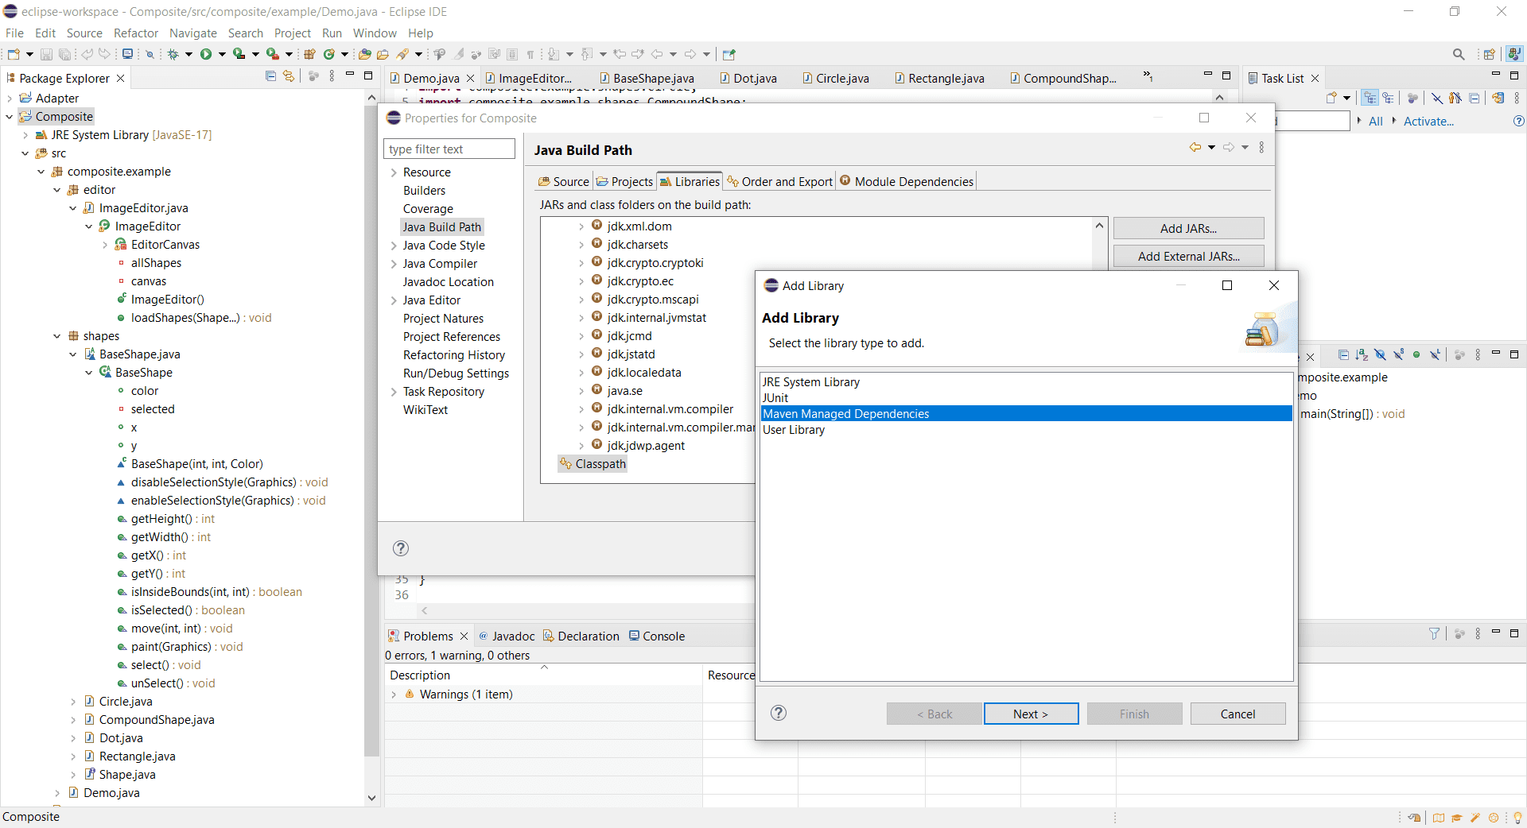The image size is (1527, 828).
Task: Run the program with green Run icon
Action: coord(206,54)
